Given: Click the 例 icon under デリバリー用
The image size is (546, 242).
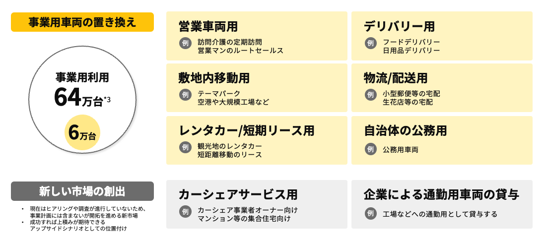Looking at the screenshot, I should point(370,43).
